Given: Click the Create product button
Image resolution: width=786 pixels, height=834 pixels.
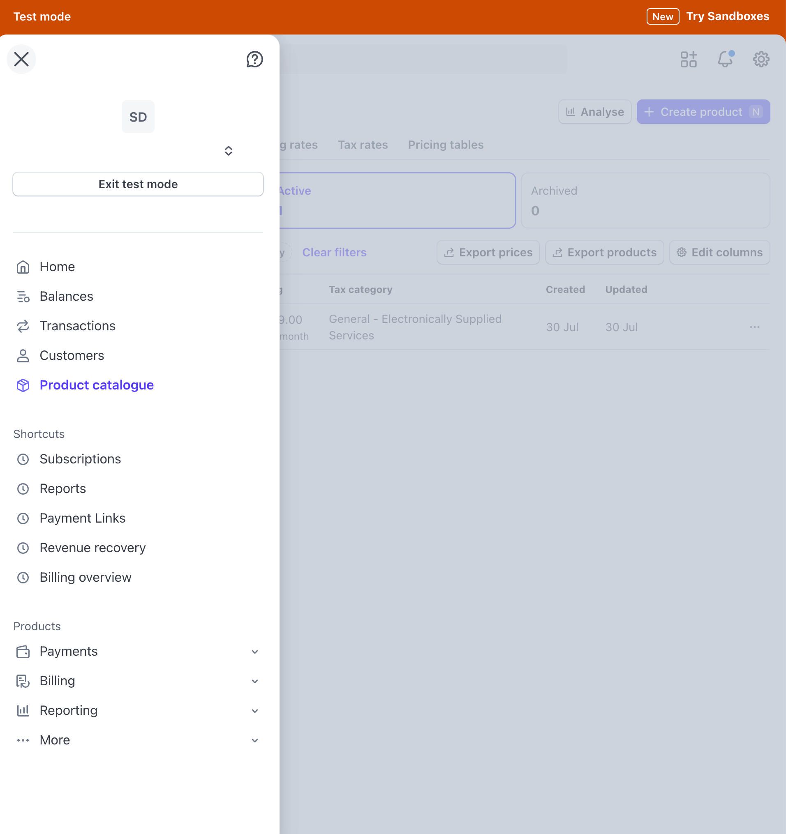Looking at the screenshot, I should pos(703,112).
